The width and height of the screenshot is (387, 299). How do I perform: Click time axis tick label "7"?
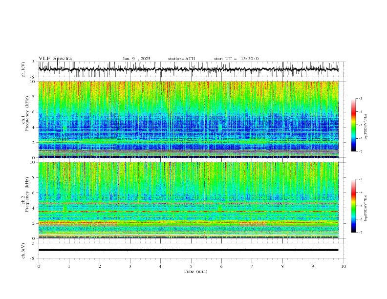point(252,266)
